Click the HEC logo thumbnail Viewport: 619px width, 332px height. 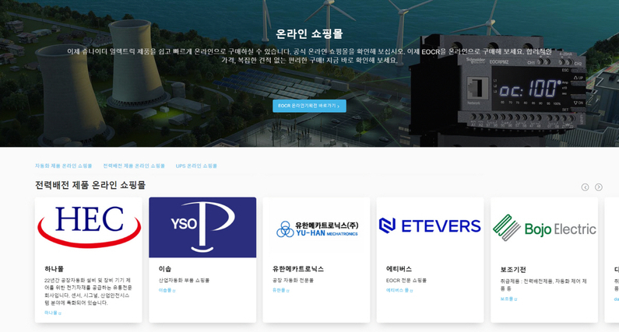89,228
